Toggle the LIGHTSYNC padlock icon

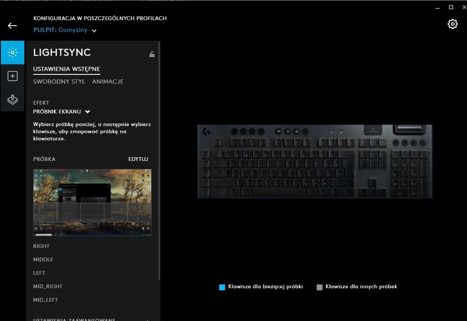pyautogui.click(x=152, y=54)
